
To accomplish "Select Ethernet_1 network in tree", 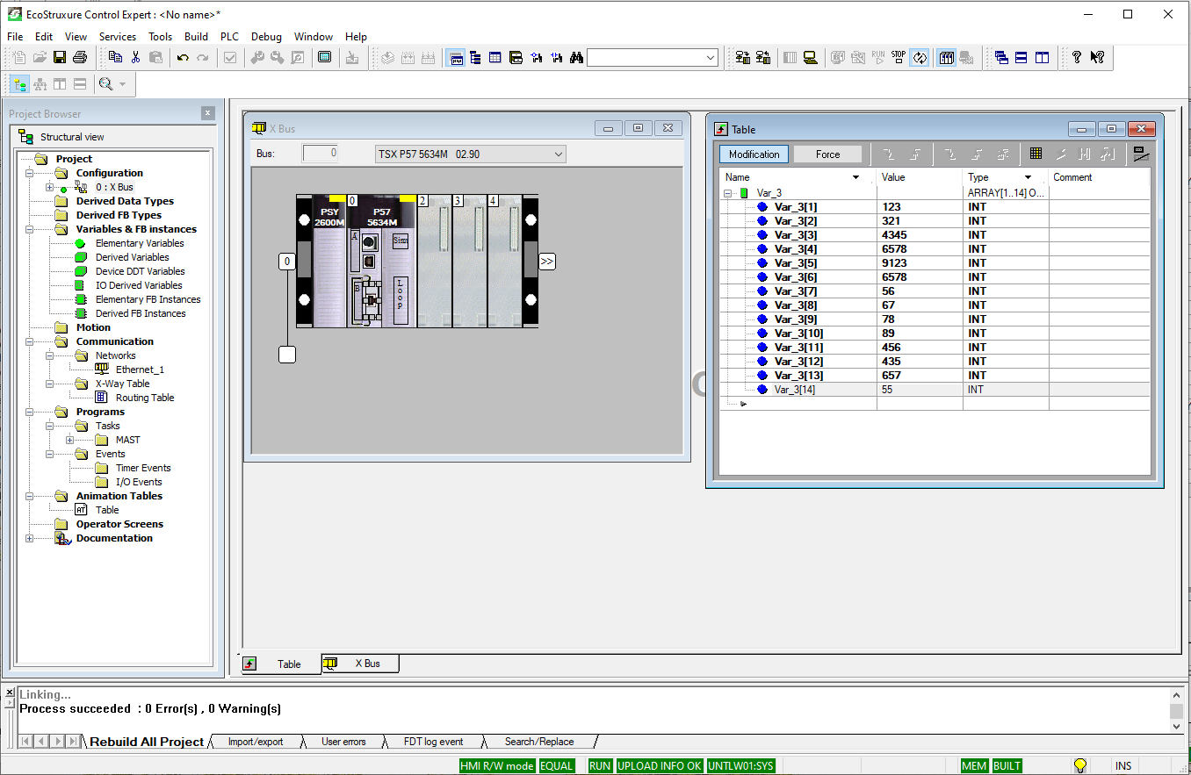I will coord(140,370).
